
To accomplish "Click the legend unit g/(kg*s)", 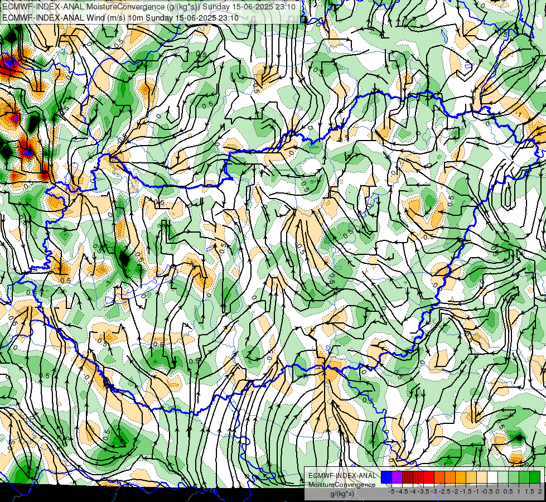I will [x=342, y=494].
